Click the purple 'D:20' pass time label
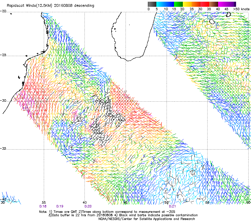The width and height of the screenshot is (251, 221). (88, 206)
